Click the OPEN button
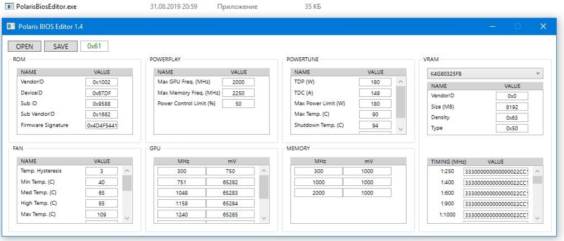 25,46
